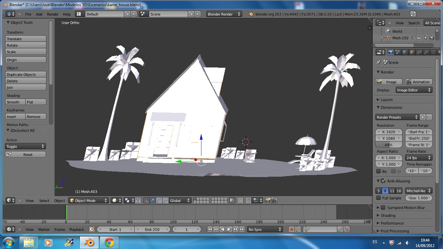Click the OpenGL render camera icon in viewport header

(268, 200)
